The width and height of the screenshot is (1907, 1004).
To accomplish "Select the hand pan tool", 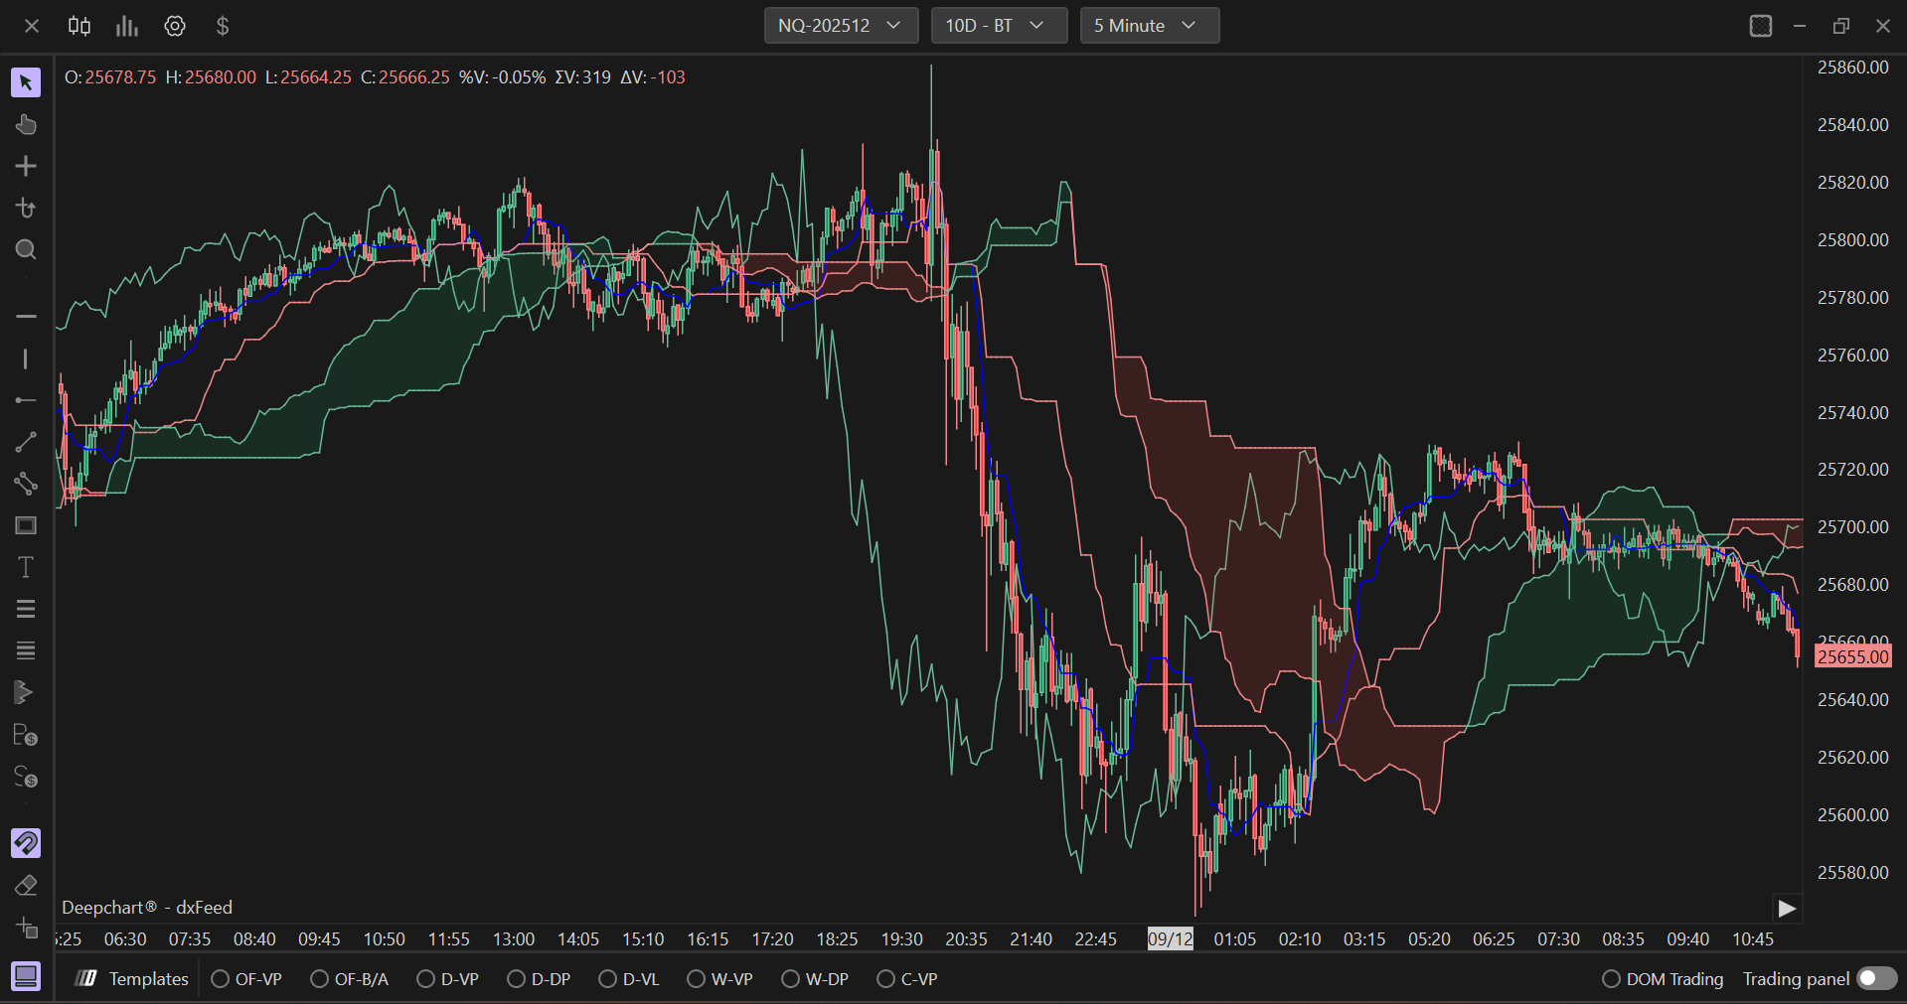I will click(26, 124).
